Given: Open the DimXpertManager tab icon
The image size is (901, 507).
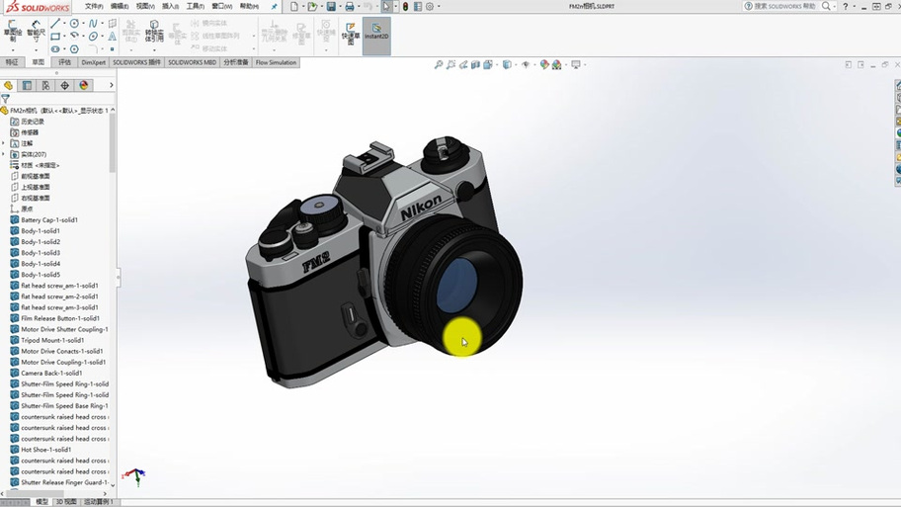Looking at the screenshot, I should coord(65,86).
